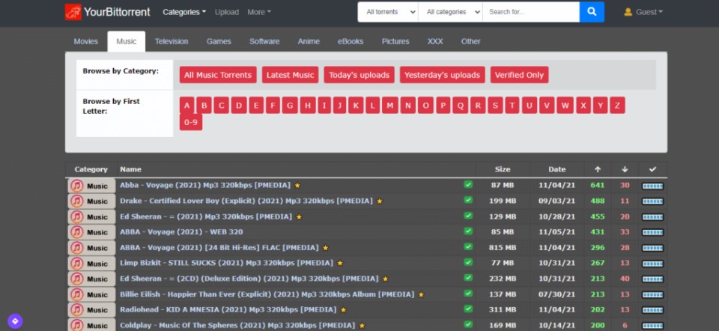Click the star beside Coldplay Music Of The Spheres
719x331 pixels.
tap(362, 326)
